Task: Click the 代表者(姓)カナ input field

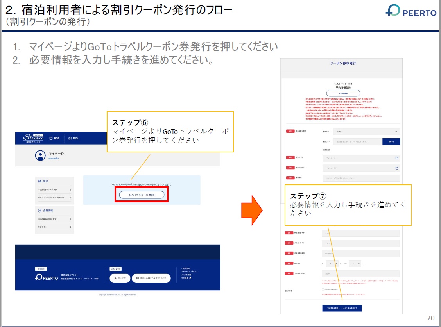Action: [x=360, y=233]
